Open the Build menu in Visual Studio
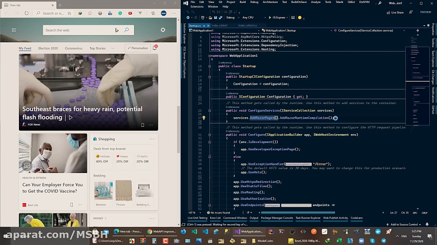Image resolution: width=437 pixels, height=245 pixels. coord(243,2)
